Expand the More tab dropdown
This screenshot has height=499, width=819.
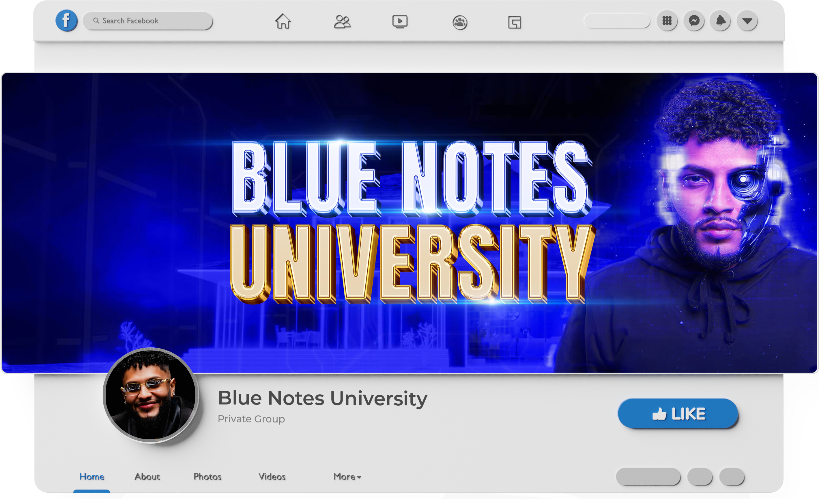click(x=347, y=477)
